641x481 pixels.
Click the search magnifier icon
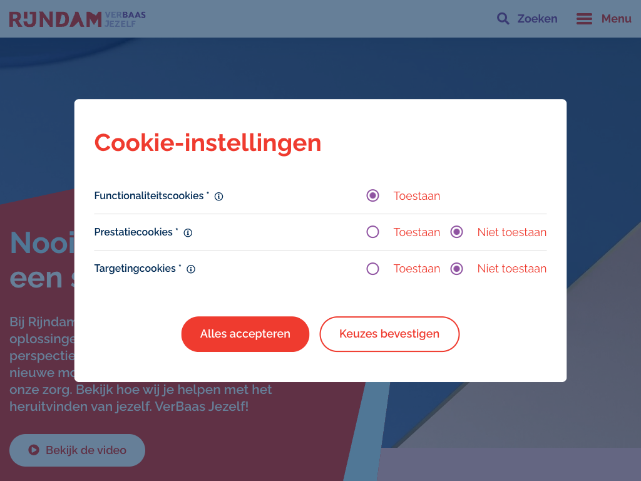point(503,19)
